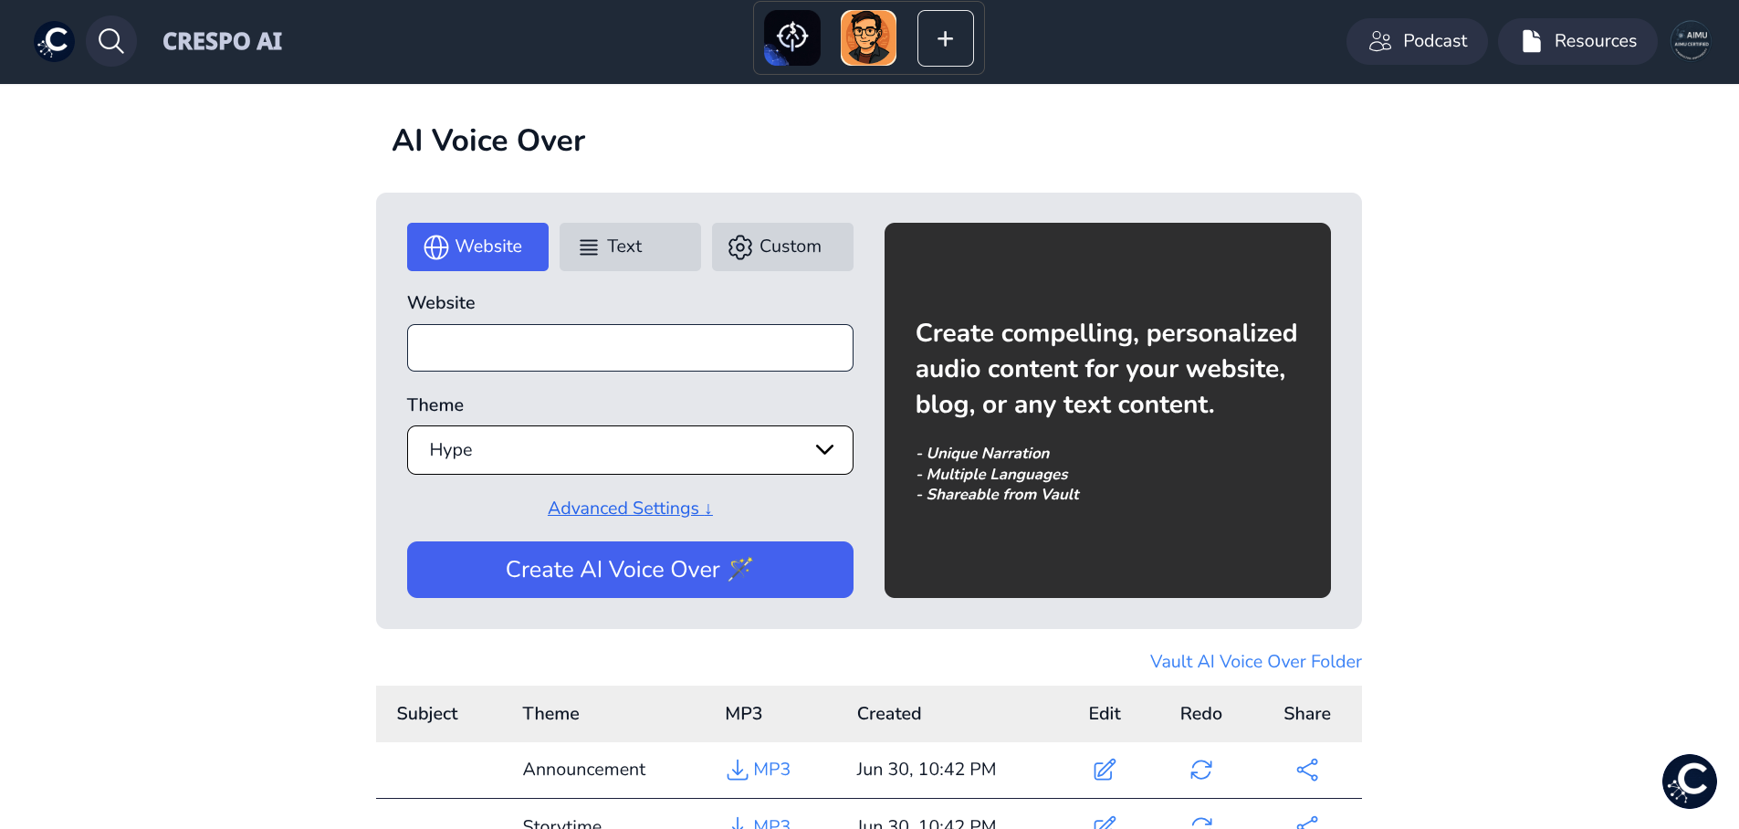Image resolution: width=1739 pixels, height=829 pixels.
Task: Open Vault AI Voice Over Folder link
Action: click(1255, 661)
